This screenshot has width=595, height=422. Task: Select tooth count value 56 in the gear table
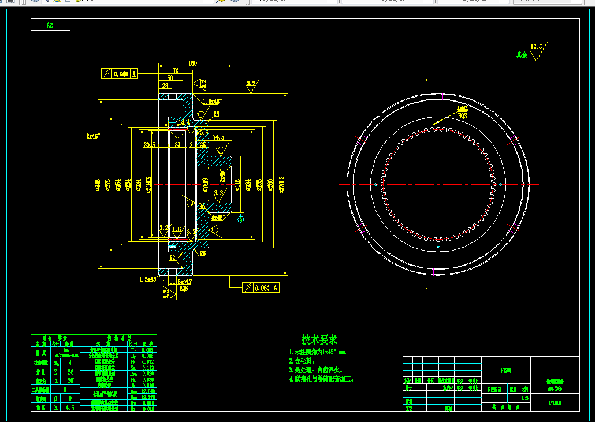[x=70, y=372]
